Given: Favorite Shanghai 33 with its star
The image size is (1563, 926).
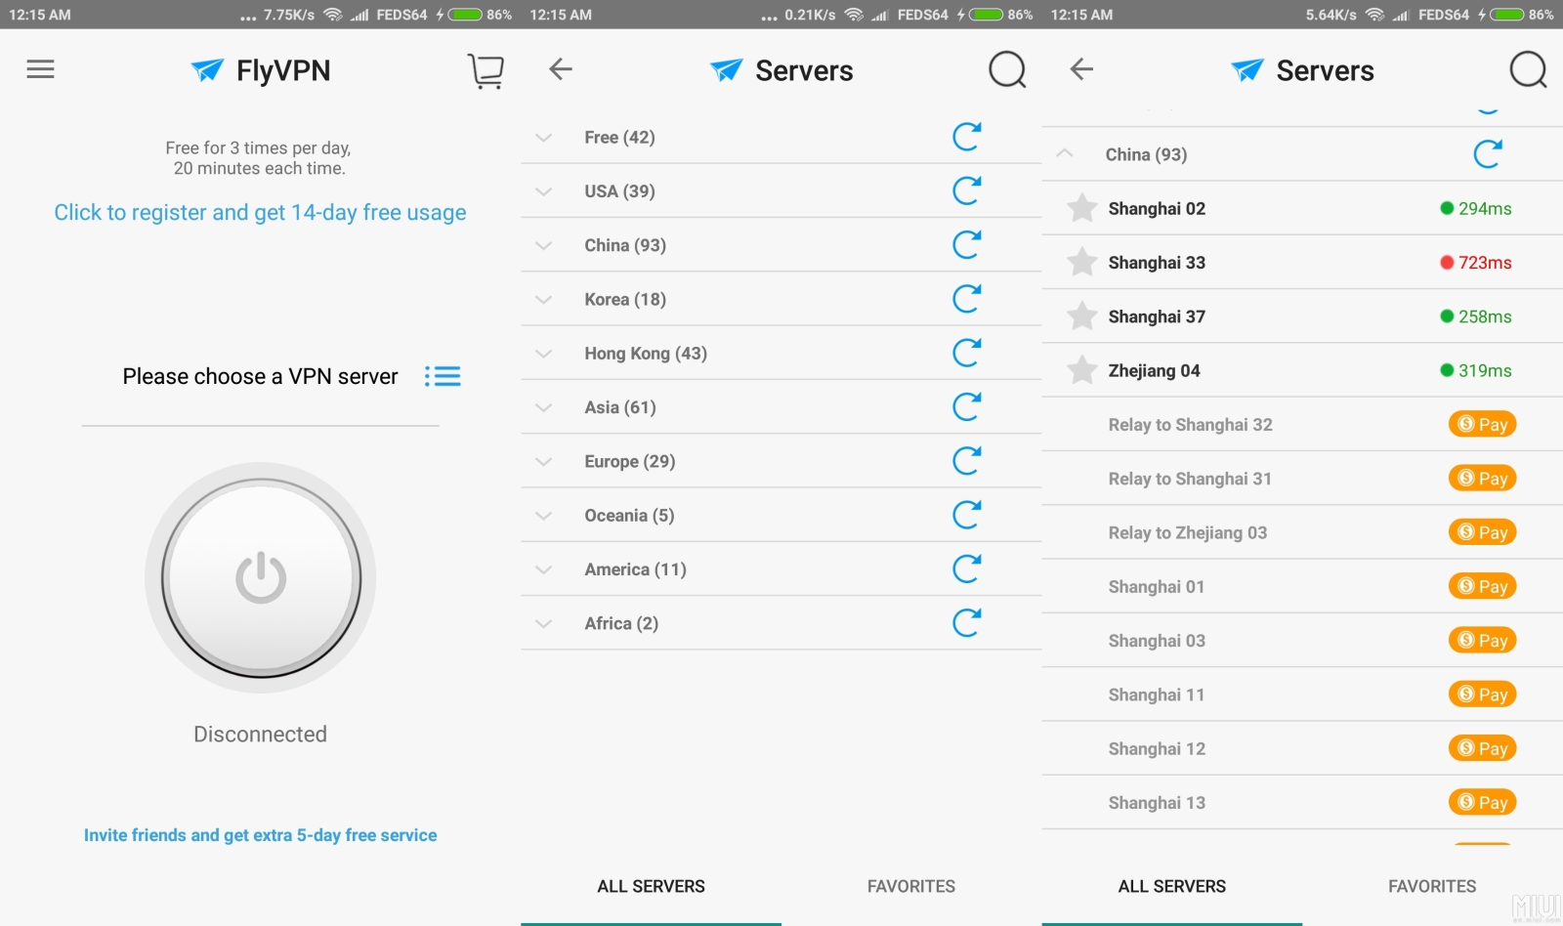Looking at the screenshot, I should tap(1081, 262).
